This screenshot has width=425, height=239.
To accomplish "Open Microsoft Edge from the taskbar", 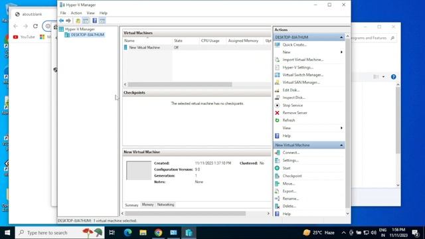I will point(127,232).
